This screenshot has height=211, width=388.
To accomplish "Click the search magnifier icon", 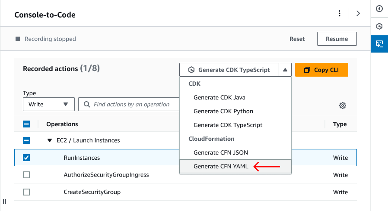I will 87,104.
